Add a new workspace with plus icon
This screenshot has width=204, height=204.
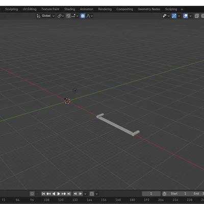click(x=182, y=9)
